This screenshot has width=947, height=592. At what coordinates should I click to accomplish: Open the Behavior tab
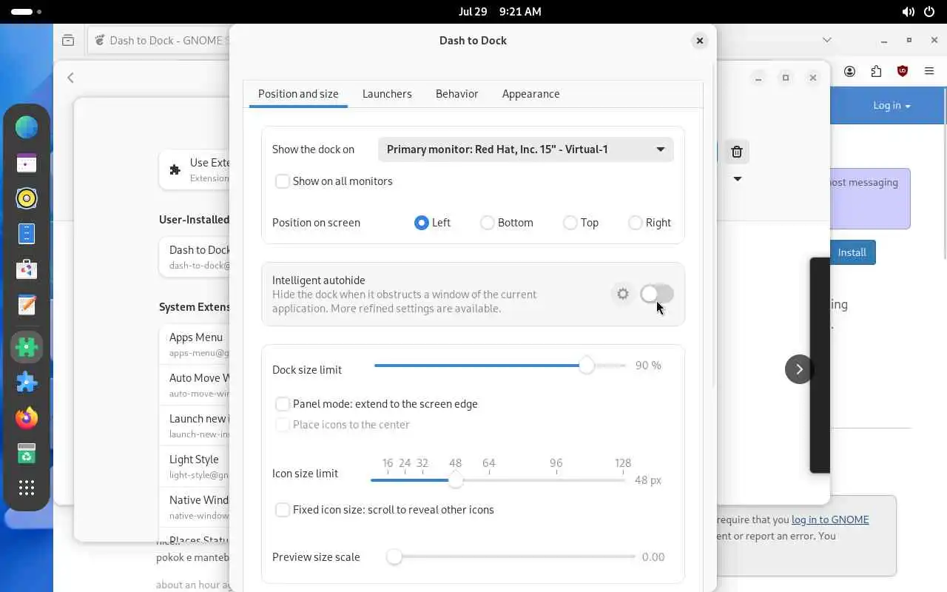coord(456,94)
